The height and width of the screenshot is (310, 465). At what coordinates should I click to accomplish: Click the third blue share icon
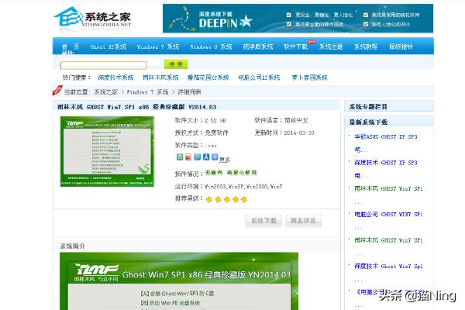click(x=197, y=157)
